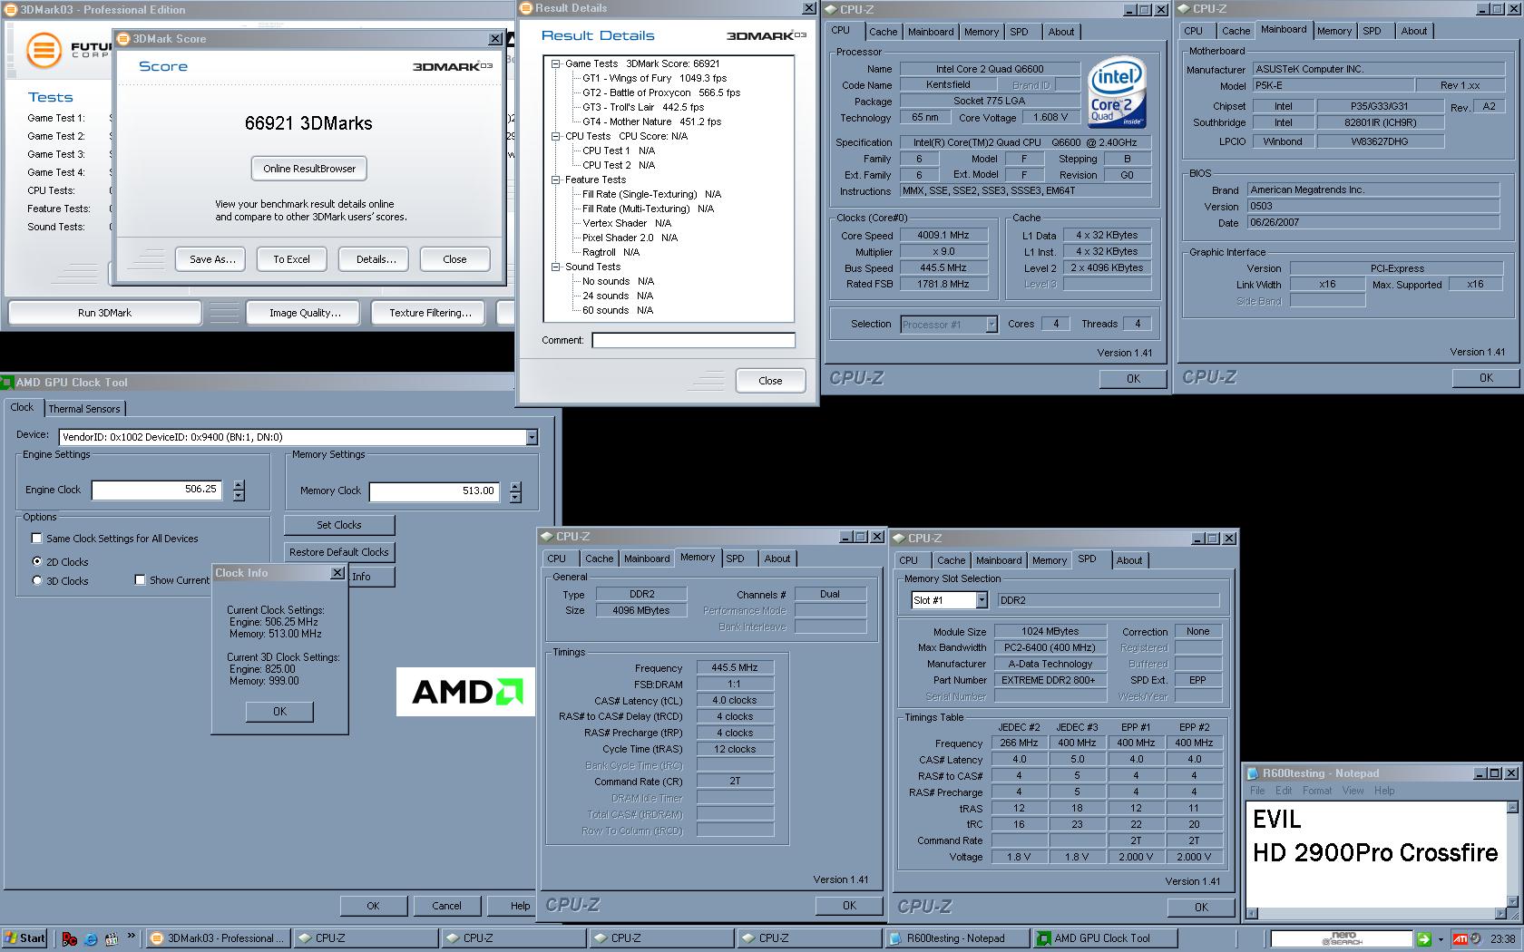This screenshot has width=1524, height=952.
Task: Click the title icon of CPU-Z Mainboard window
Action: pos(1184,9)
